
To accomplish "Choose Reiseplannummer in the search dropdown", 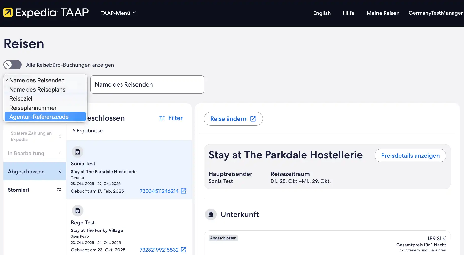I will (x=45, y=108).
